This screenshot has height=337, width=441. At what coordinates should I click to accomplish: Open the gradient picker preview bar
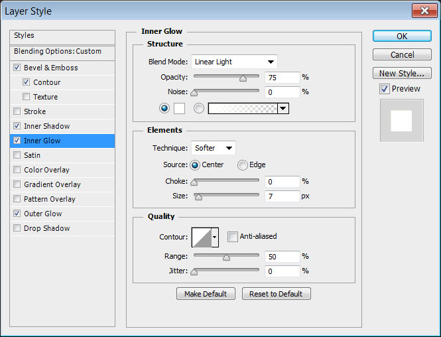(x=243, y=108)
